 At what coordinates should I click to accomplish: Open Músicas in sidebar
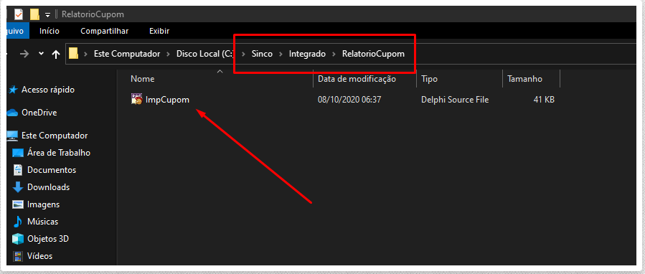click(43, 222)
